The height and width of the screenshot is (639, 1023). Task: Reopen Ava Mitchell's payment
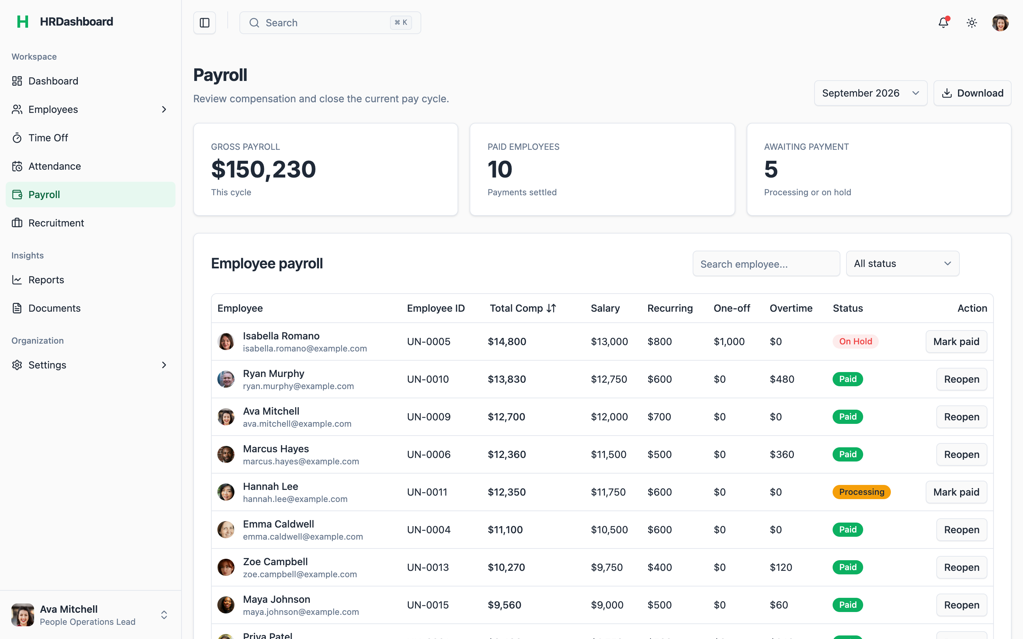[x=961, y=417]
